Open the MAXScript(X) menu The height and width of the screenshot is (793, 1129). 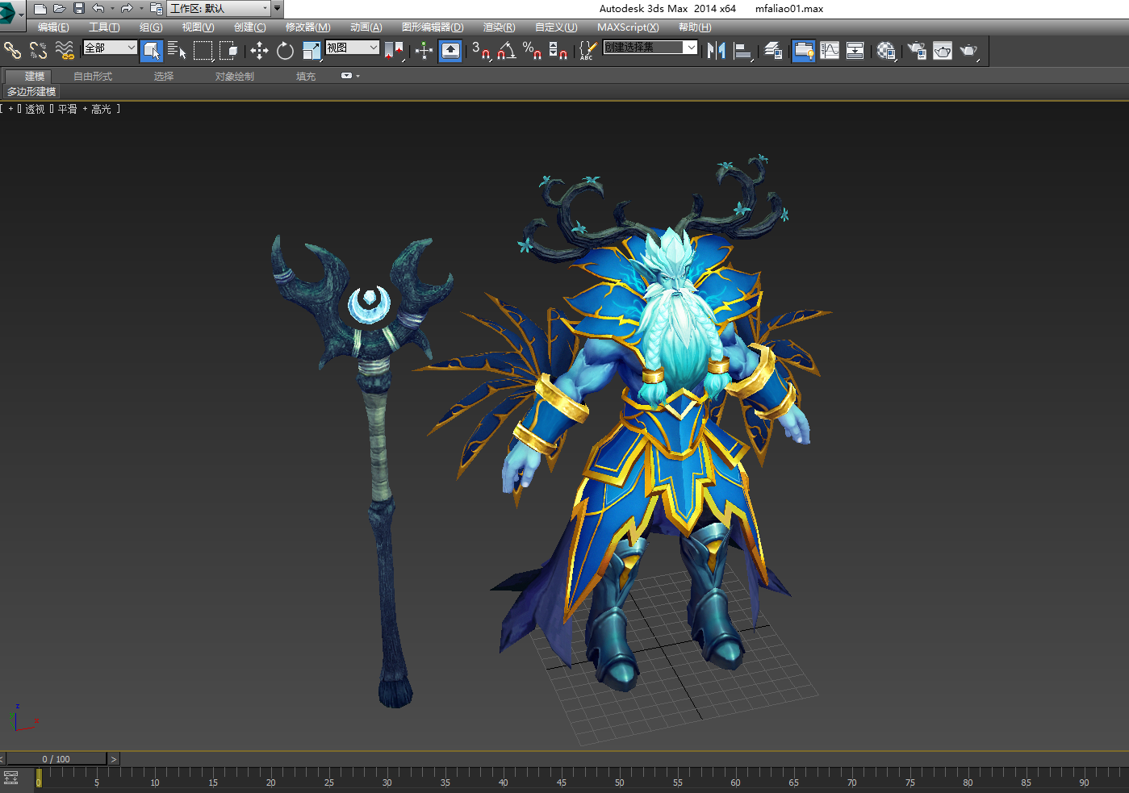628,27
